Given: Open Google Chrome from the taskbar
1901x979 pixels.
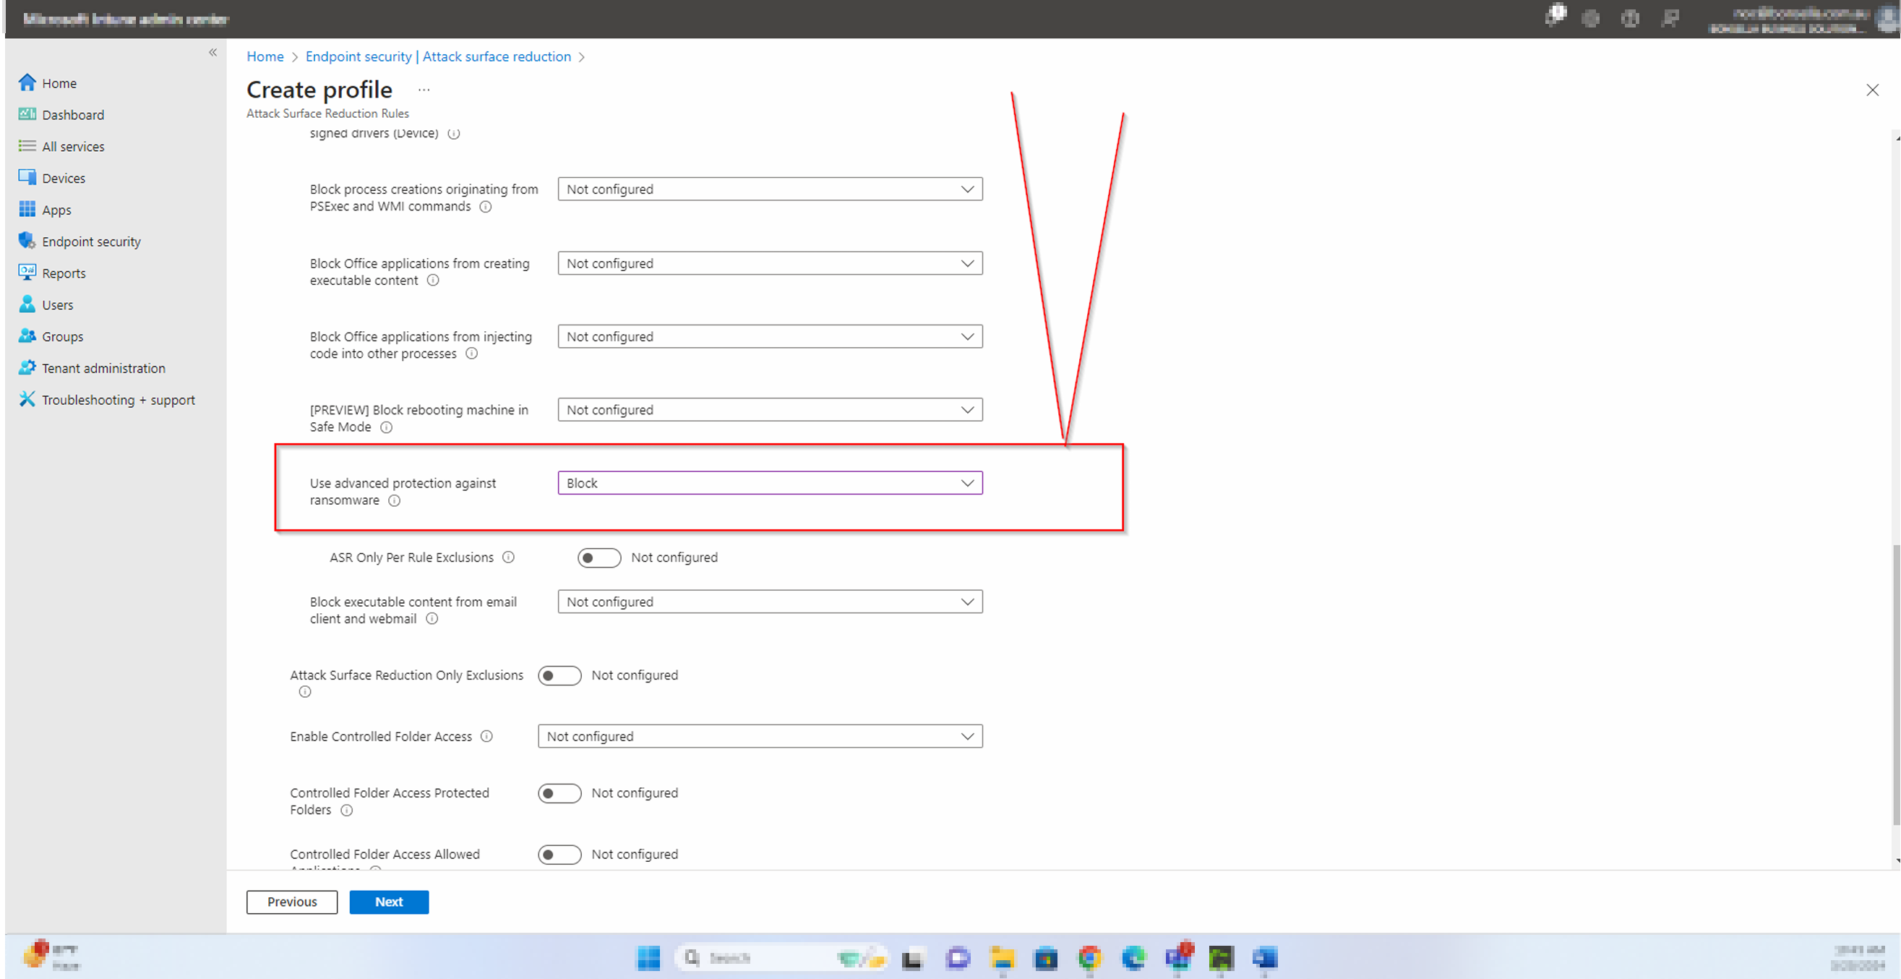Looking at the screenshot, I should (1089, 957).
